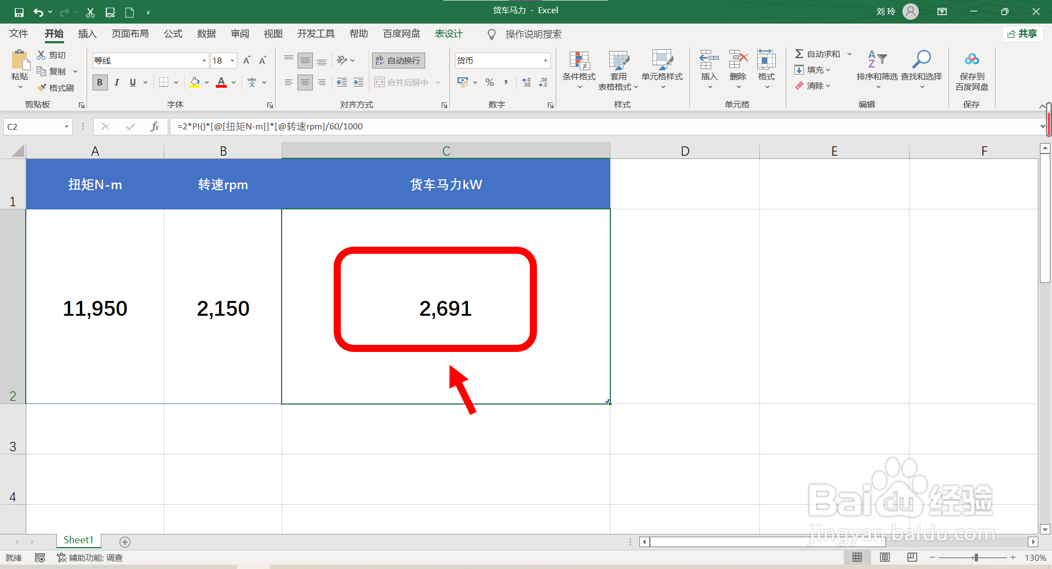Toggle Bold formatting
Image resolution: width=1052 pixels, height=569 pixels.
pos(100,82)
